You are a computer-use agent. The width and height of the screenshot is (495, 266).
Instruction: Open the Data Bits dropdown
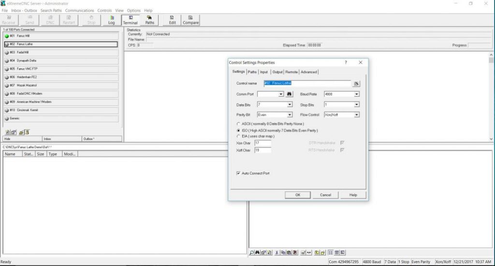(290, 104)
